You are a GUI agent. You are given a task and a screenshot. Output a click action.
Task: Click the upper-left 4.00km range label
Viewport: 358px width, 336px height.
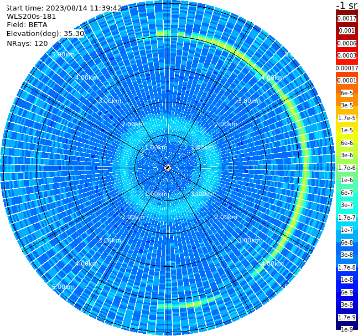(86, 77)
